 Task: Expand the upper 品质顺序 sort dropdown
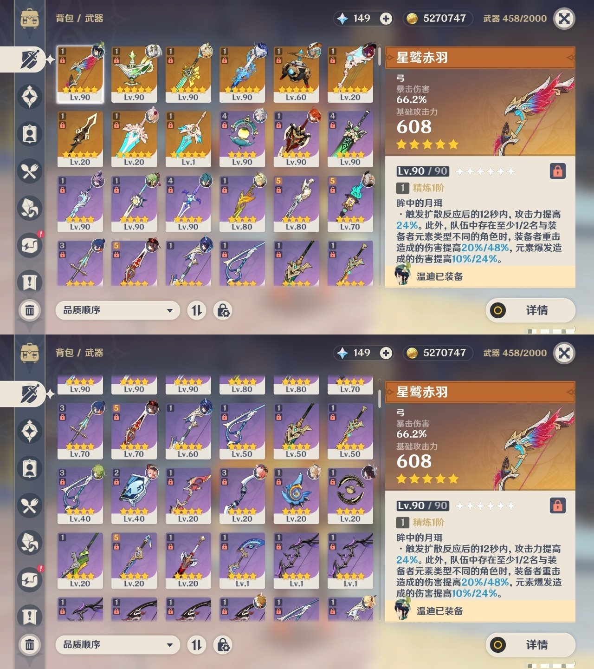click(118, 310)
